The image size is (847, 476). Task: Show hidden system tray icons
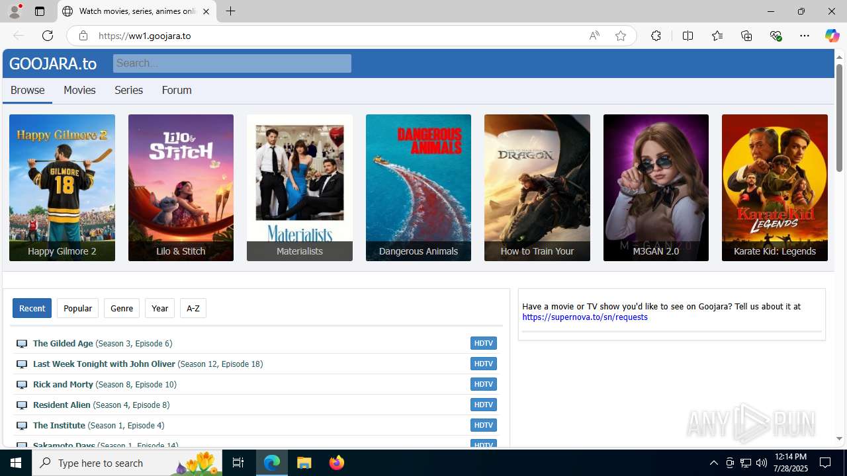click(x=713, y=463)
